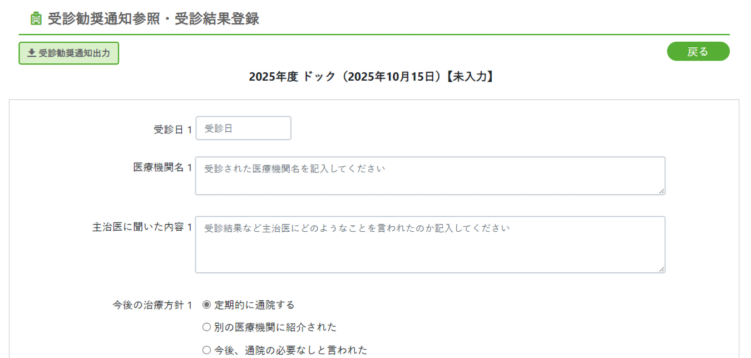Click the 受診勧奨通知参照・受診結果登録 page title
Viewport: 751px width, 358px height.
pyautogui.click(x=153, y=18)
